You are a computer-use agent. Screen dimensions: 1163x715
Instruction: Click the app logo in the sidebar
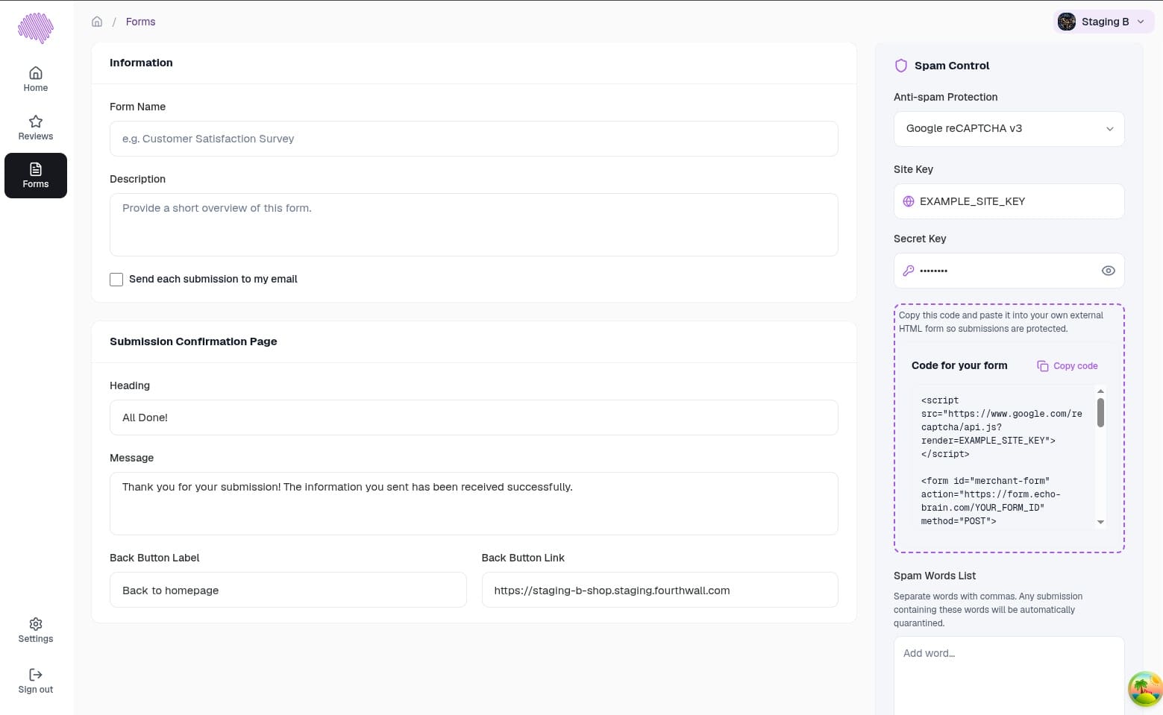coord(35,28)
